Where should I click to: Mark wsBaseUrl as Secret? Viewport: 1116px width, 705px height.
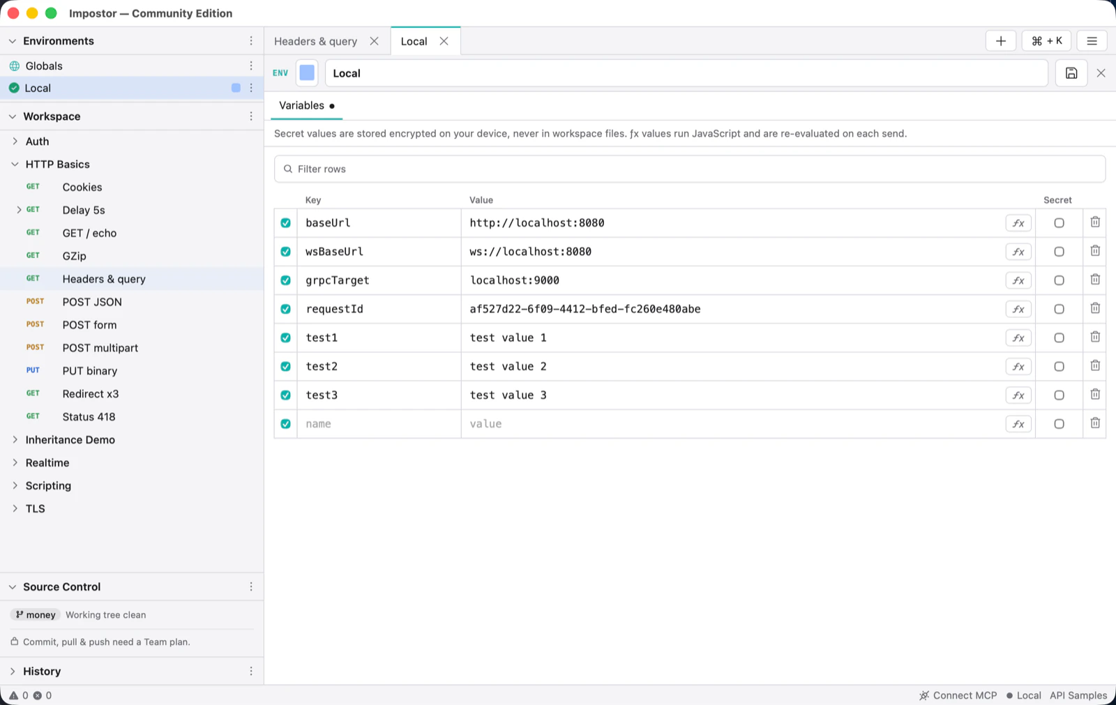(x=1059, y=252)
